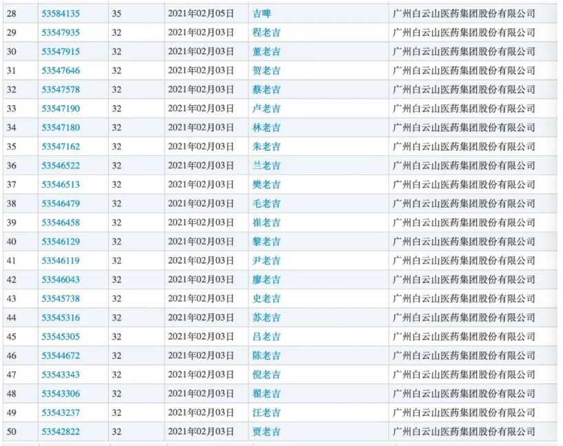The image size is (563, 446).
Task: Select application number 53547578
Action: pos(61,89)
